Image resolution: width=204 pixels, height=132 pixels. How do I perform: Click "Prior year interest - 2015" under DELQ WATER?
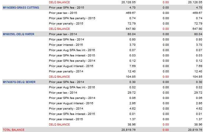67,45
